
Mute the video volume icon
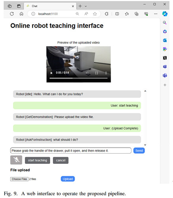coord(87,73)
